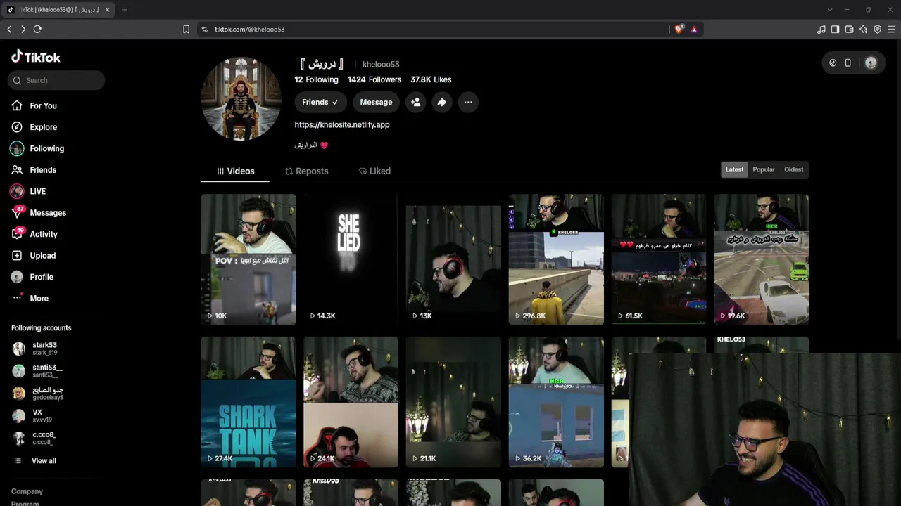Bookmark this page with the bookmark icon
Screen dimensions: 901x506
coord(186,30)
